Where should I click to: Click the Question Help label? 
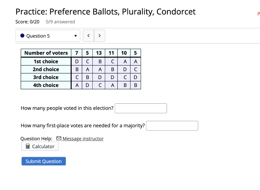[36, 138]
